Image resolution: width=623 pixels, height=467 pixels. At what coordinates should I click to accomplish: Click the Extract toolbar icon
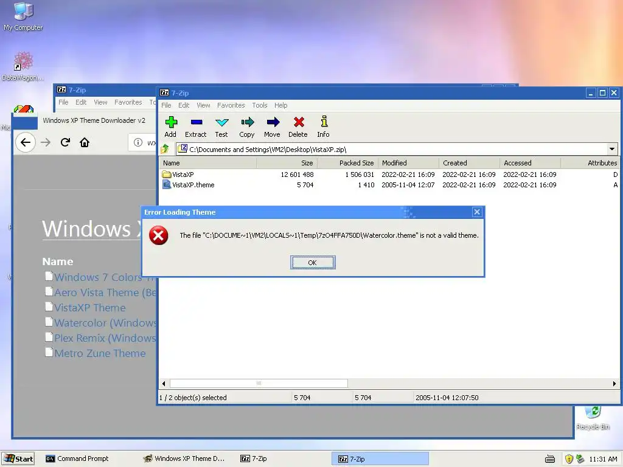[197, 122]
